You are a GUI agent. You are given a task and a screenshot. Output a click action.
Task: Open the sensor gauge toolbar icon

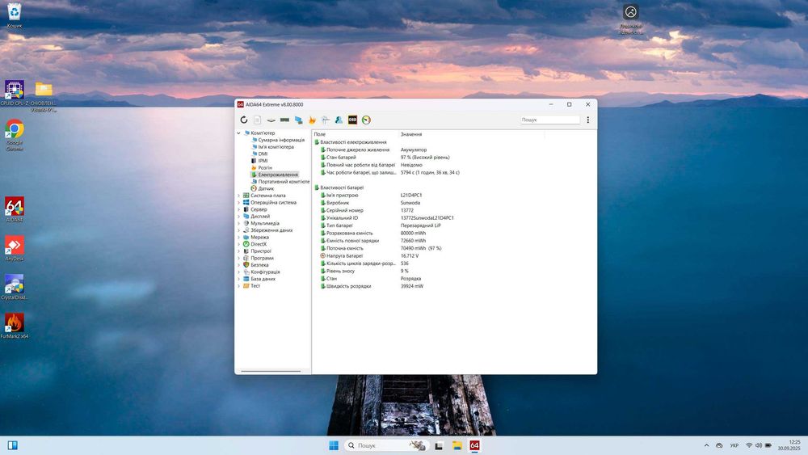tap(366, 120)
